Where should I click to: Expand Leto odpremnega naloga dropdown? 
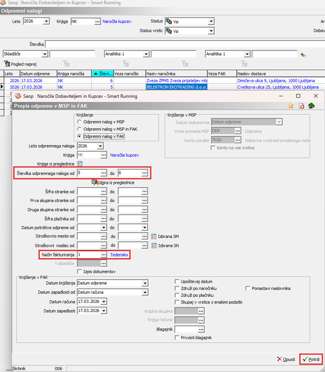(x=100, y=146)
